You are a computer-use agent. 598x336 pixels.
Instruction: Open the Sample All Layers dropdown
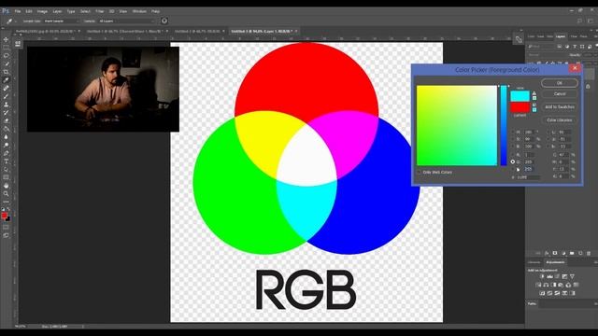(x=127, y=21)
